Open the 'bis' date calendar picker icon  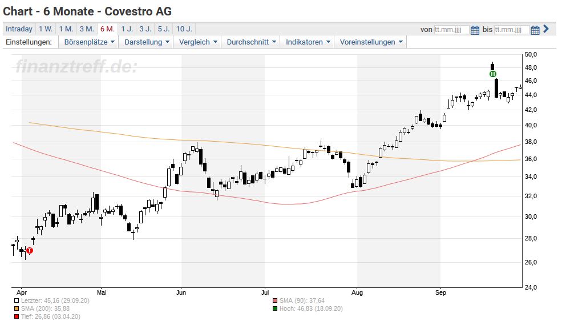click(535, 30)
